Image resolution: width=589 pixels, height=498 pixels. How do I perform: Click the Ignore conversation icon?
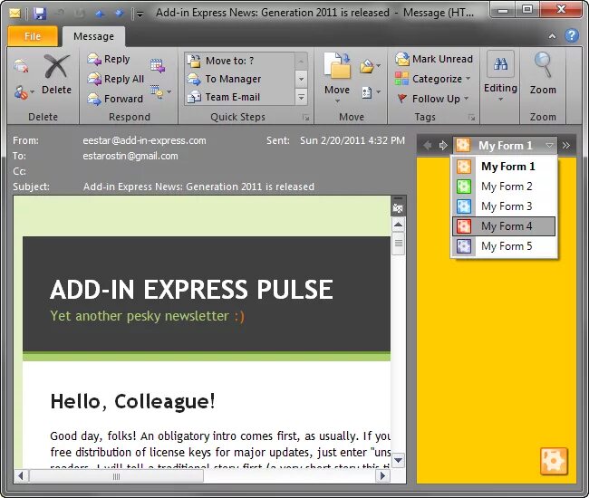[x=21, y=66]
